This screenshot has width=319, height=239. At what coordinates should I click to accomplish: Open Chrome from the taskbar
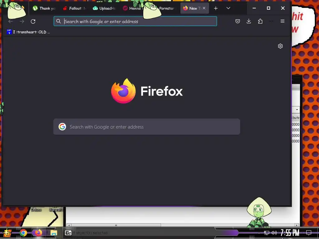[x=23, y=233]
